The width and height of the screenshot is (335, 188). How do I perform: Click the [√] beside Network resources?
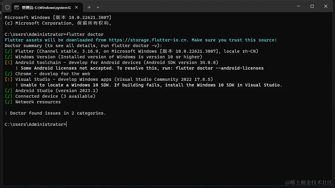pyautogui.click(x=8, y=102)
